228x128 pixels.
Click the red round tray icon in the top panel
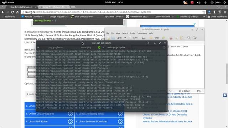(192, 2)
